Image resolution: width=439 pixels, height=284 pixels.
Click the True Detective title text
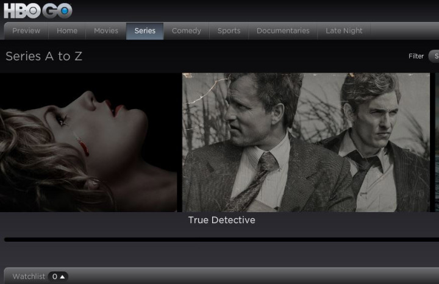(x=221, y=220)
